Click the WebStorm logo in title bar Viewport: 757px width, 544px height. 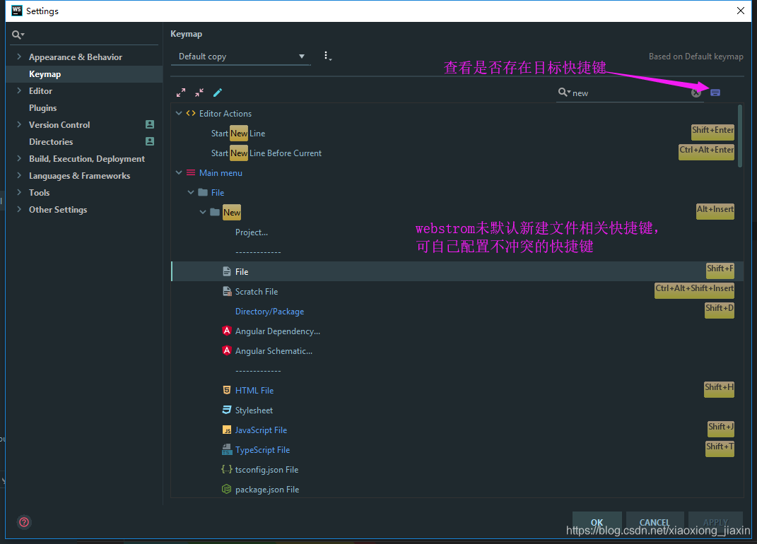click(17, 11)
